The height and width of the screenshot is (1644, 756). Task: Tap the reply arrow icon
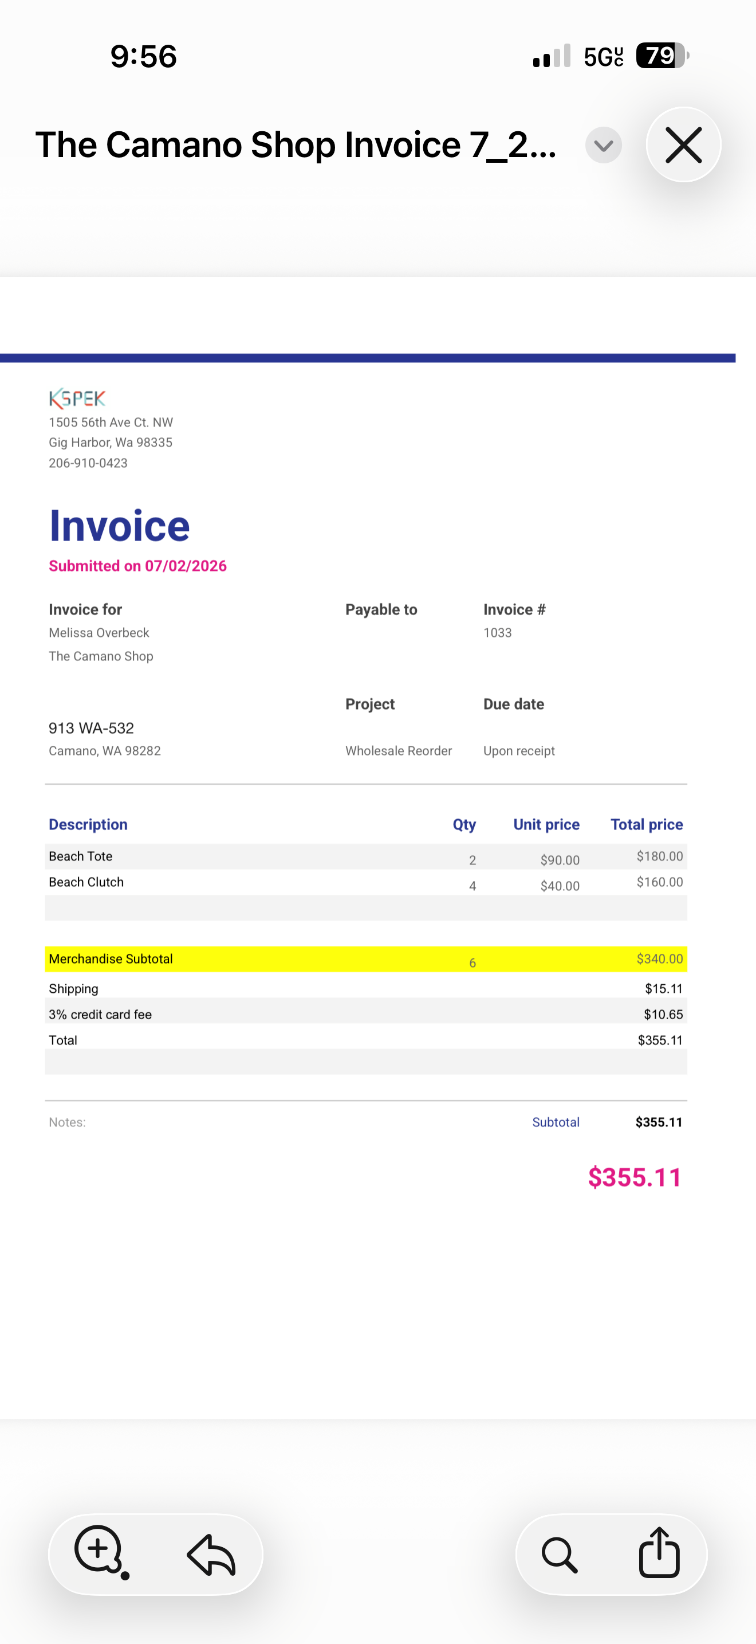(x=212, y=1555)
